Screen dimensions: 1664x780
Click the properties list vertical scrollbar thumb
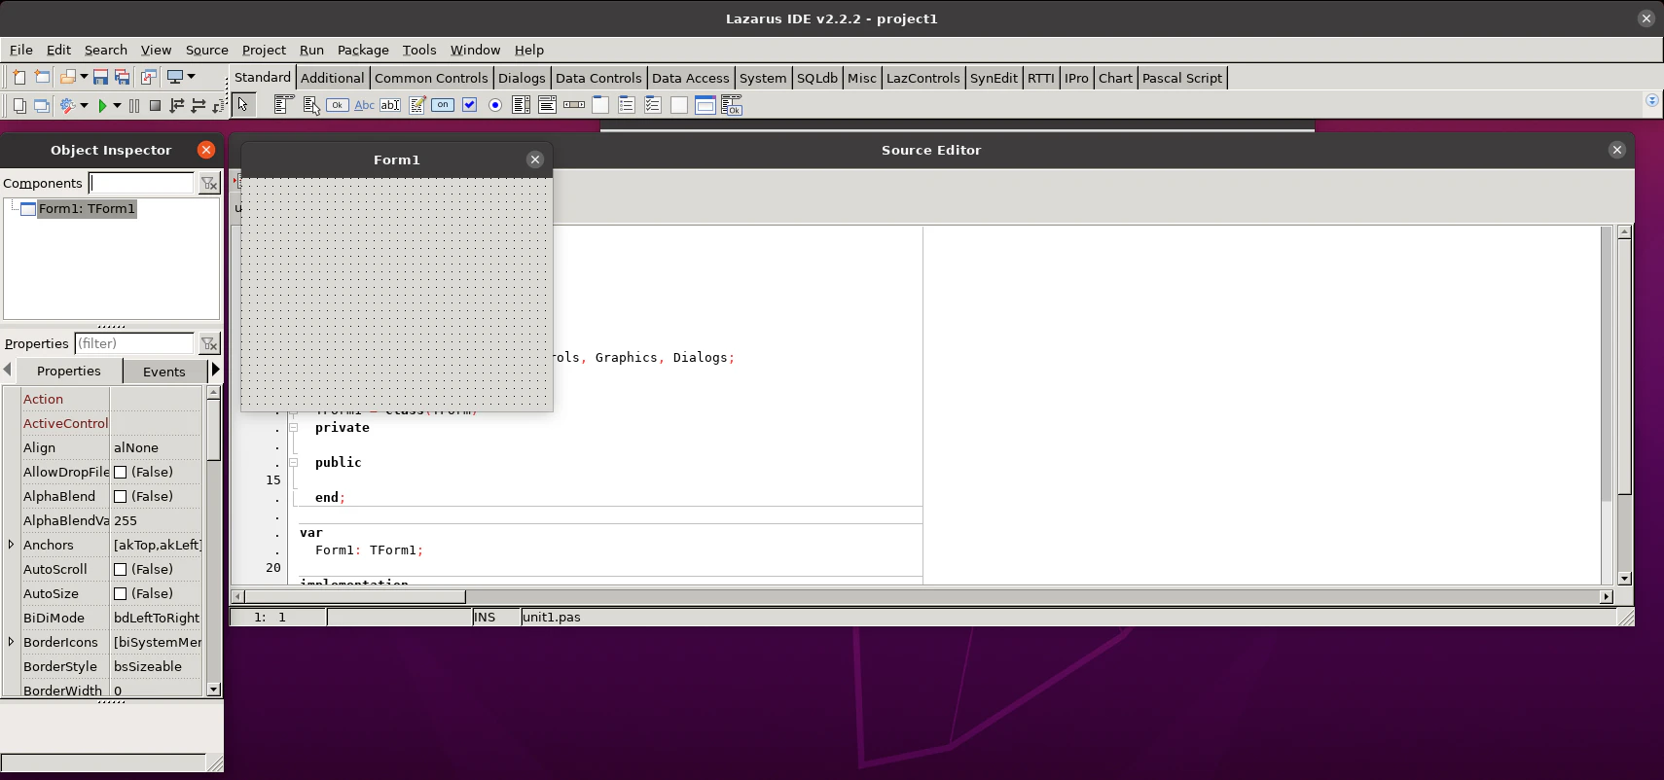tap(214, 430)
